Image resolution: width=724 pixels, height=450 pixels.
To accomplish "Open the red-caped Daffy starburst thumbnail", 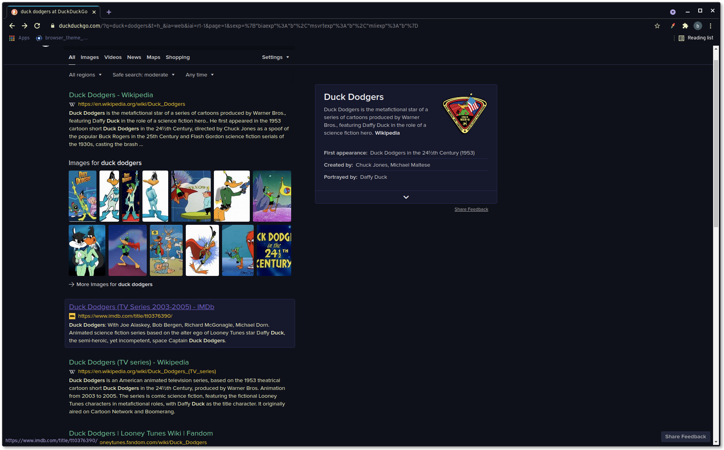I will pyautogui.click(x=202, y=250).
